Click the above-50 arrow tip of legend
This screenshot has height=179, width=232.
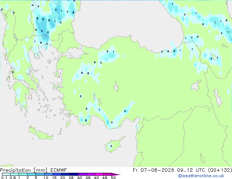tap(116, 174)
